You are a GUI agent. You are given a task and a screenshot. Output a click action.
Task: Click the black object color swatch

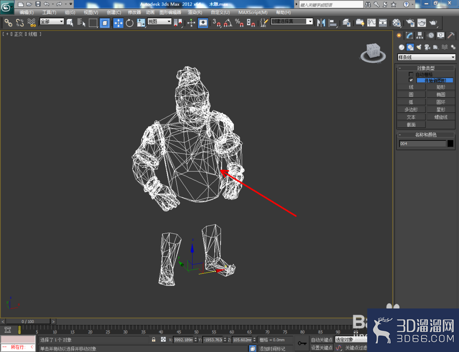pos(451,143)
